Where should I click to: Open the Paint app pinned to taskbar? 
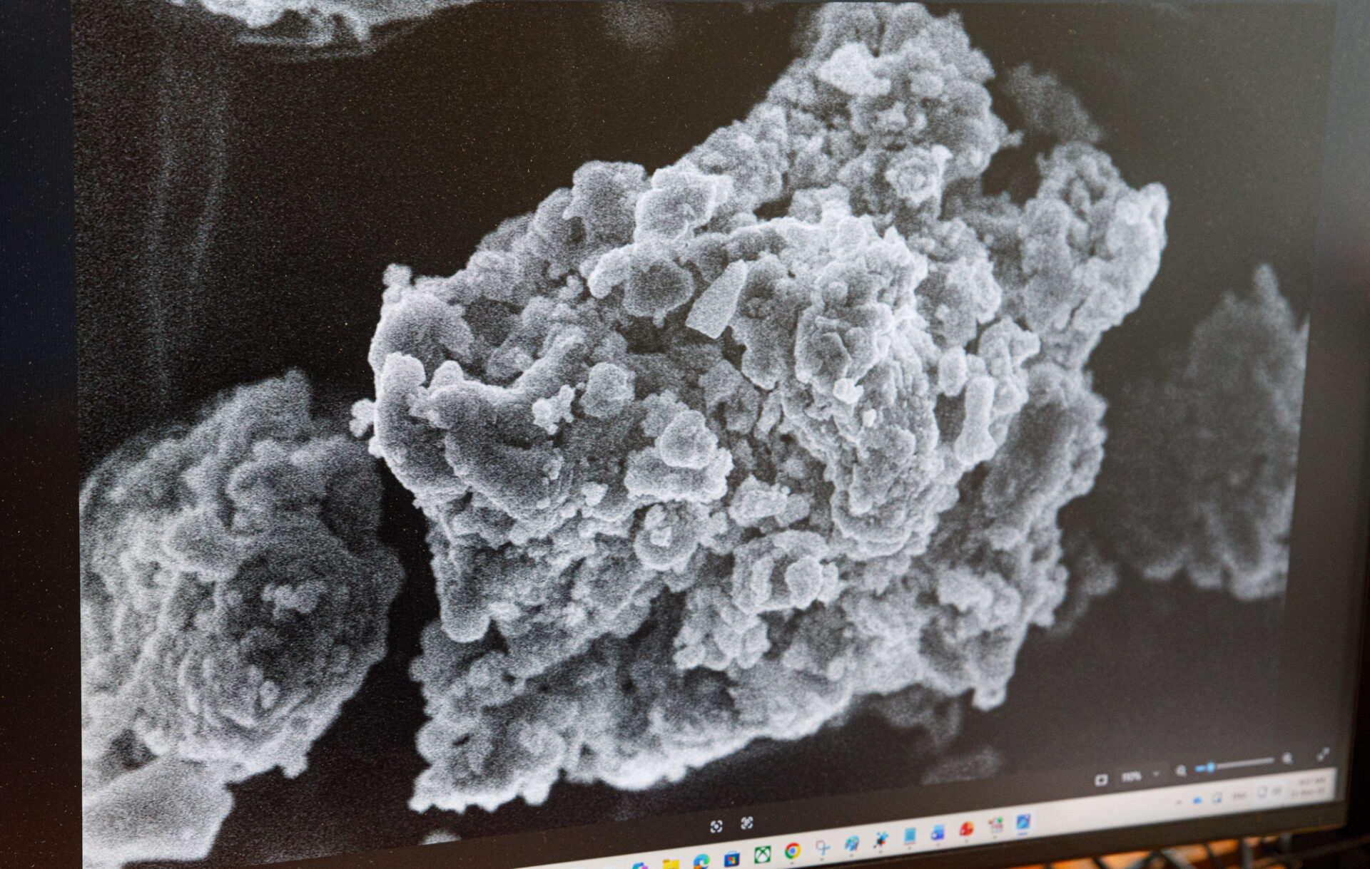[851, 845]
